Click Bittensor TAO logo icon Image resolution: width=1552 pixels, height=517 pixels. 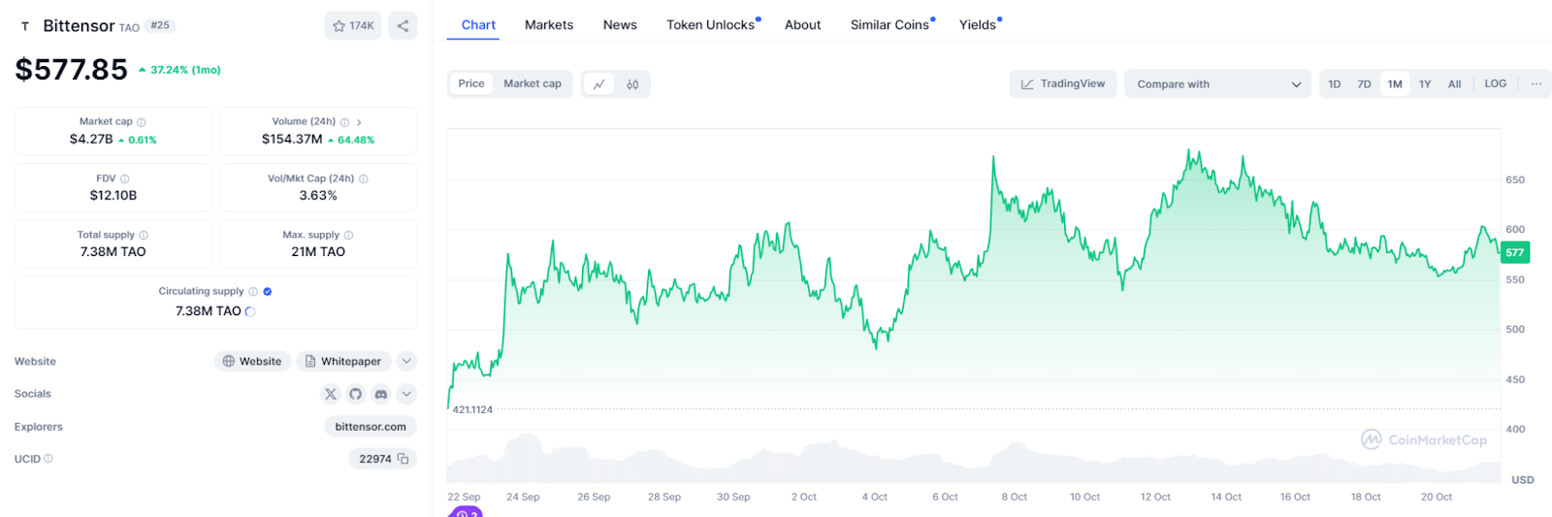tap(25, 26)
